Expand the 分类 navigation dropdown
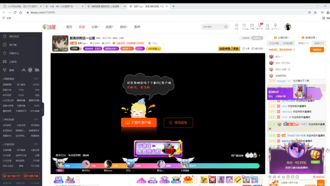The width and height of the screenshot is (330, 186). (95, 27)
